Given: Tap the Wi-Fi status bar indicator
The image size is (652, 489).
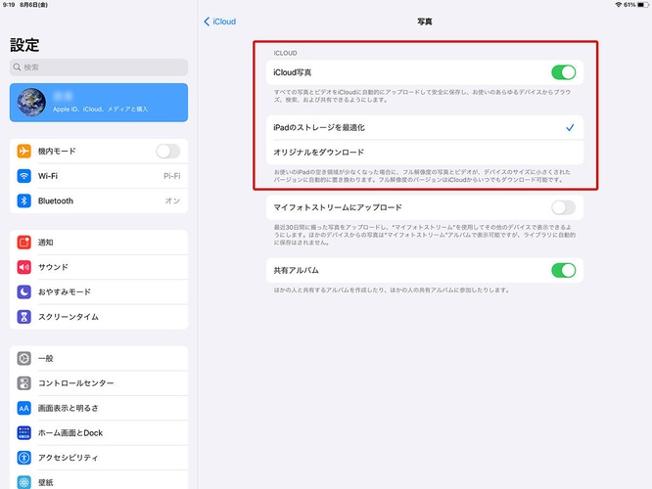Looking at the screenshot, I should tap(619, 5).
